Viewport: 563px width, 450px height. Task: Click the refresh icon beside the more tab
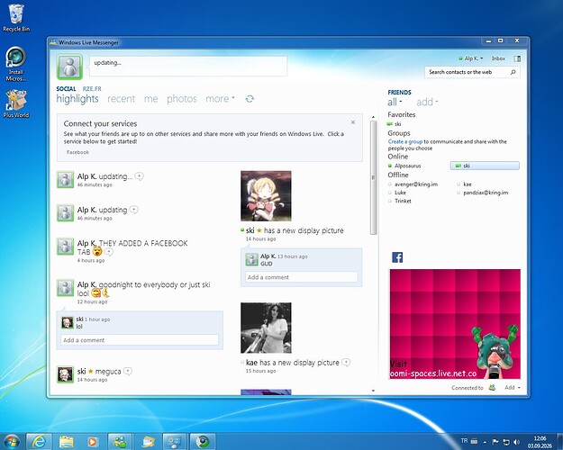(250, 99)
